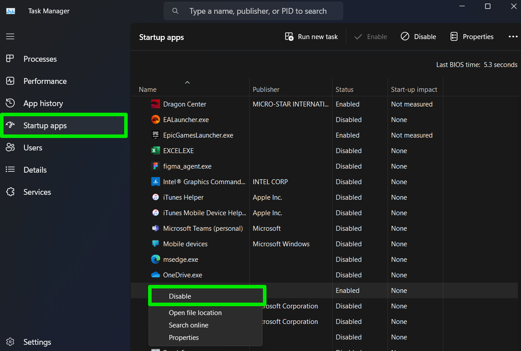The height and width of the screenshot is (351, 521).
Task: Open the Users page
Action: click(x=33, y=148)
